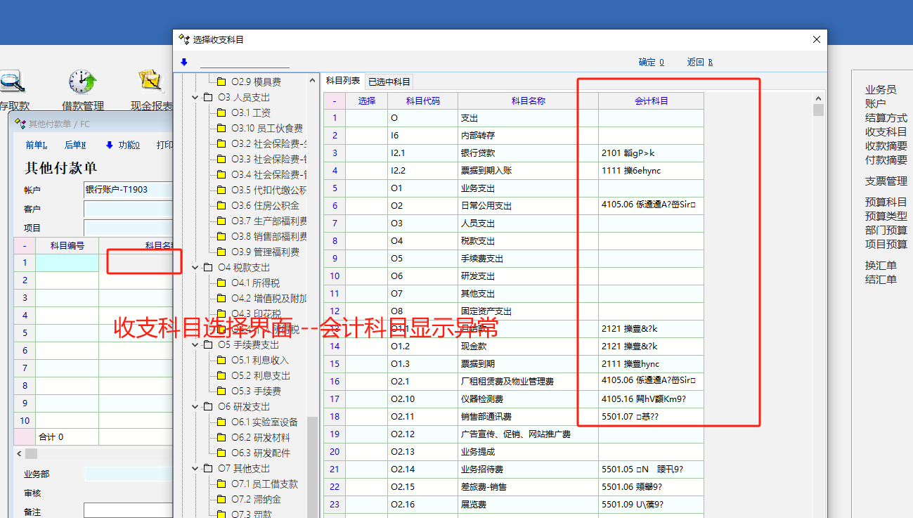This screenshot has height=518, width=913.
Task: Open the 现金报表 toolbar icon
Action: tap(150, 82)
